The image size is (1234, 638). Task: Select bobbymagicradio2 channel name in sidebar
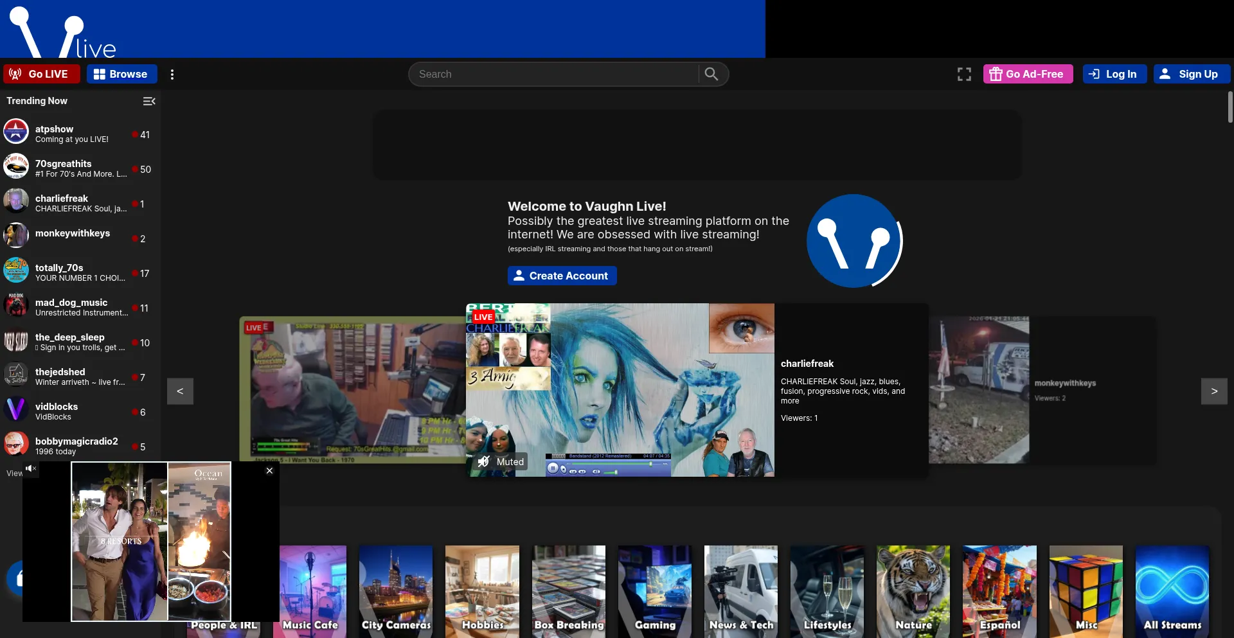[x=76, y=441]
